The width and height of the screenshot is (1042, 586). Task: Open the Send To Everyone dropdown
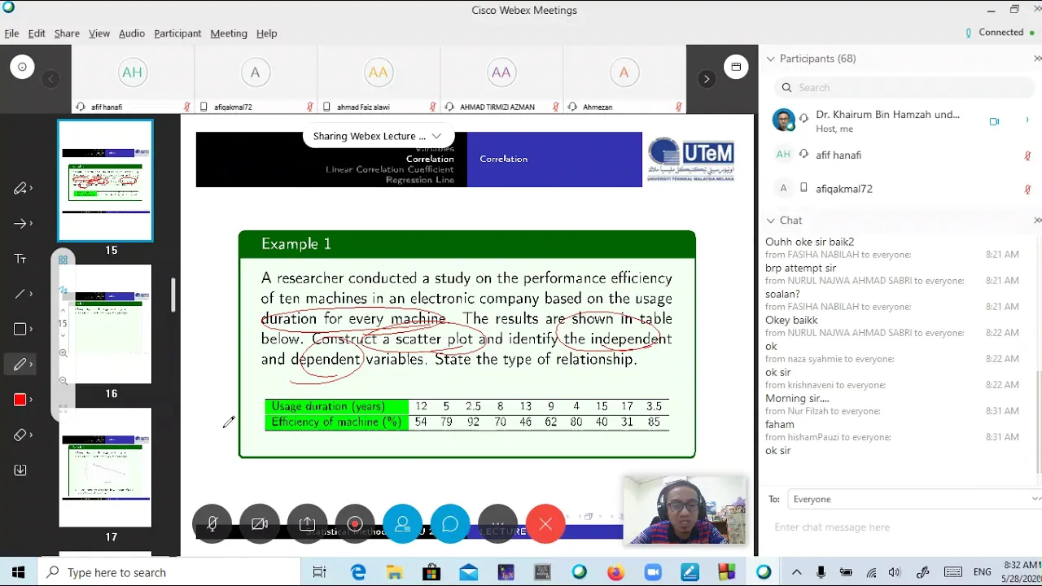point(915,499)
